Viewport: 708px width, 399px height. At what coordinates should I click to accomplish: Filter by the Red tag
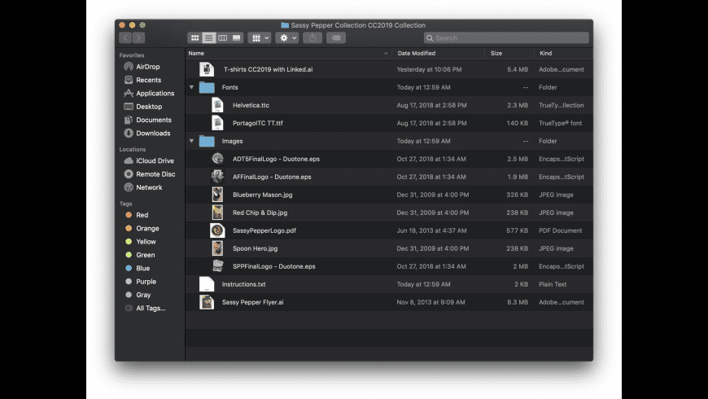142,215
